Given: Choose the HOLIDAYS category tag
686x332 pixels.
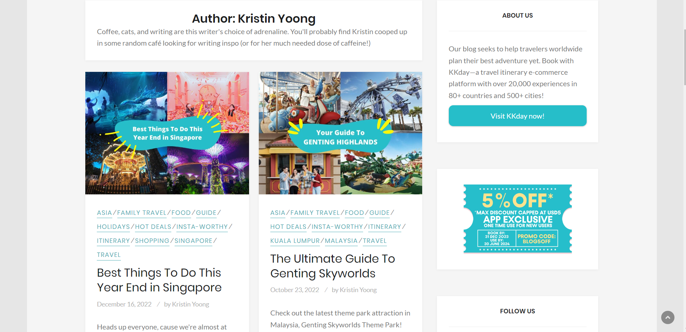Looking at the screenshot, I should point(113,227).
